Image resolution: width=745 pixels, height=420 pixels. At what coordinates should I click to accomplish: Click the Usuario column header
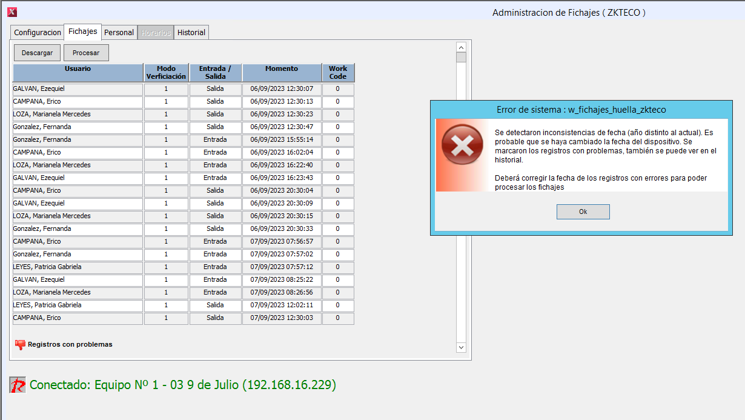tap(78, 73)
